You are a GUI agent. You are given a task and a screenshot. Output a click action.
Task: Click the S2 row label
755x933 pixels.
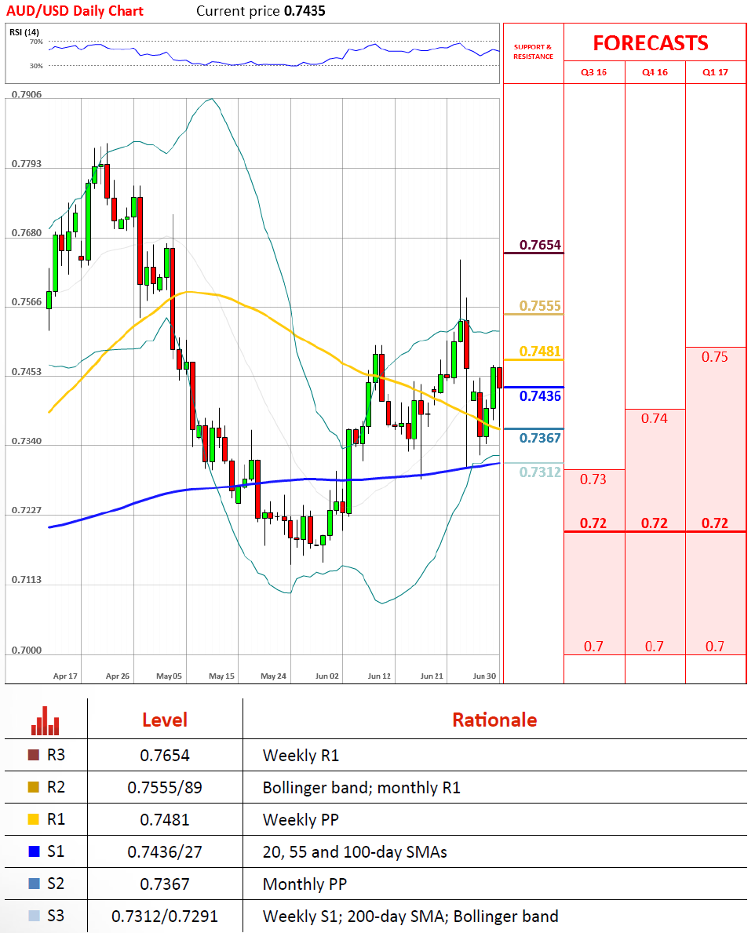tap(56, 884)
